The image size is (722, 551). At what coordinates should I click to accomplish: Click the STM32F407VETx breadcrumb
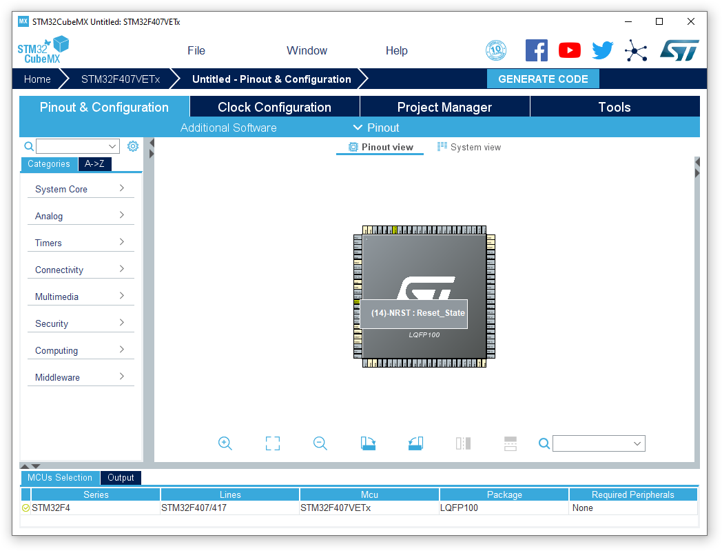121,79
